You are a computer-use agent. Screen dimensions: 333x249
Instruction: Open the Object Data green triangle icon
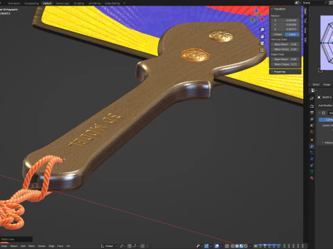coord(311,172)
